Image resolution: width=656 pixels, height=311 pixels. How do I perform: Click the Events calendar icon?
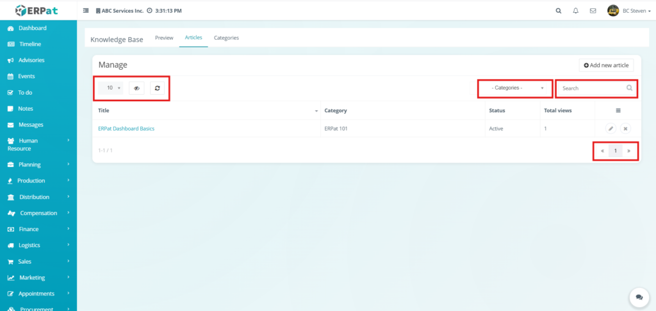click(x=10, y=77)
